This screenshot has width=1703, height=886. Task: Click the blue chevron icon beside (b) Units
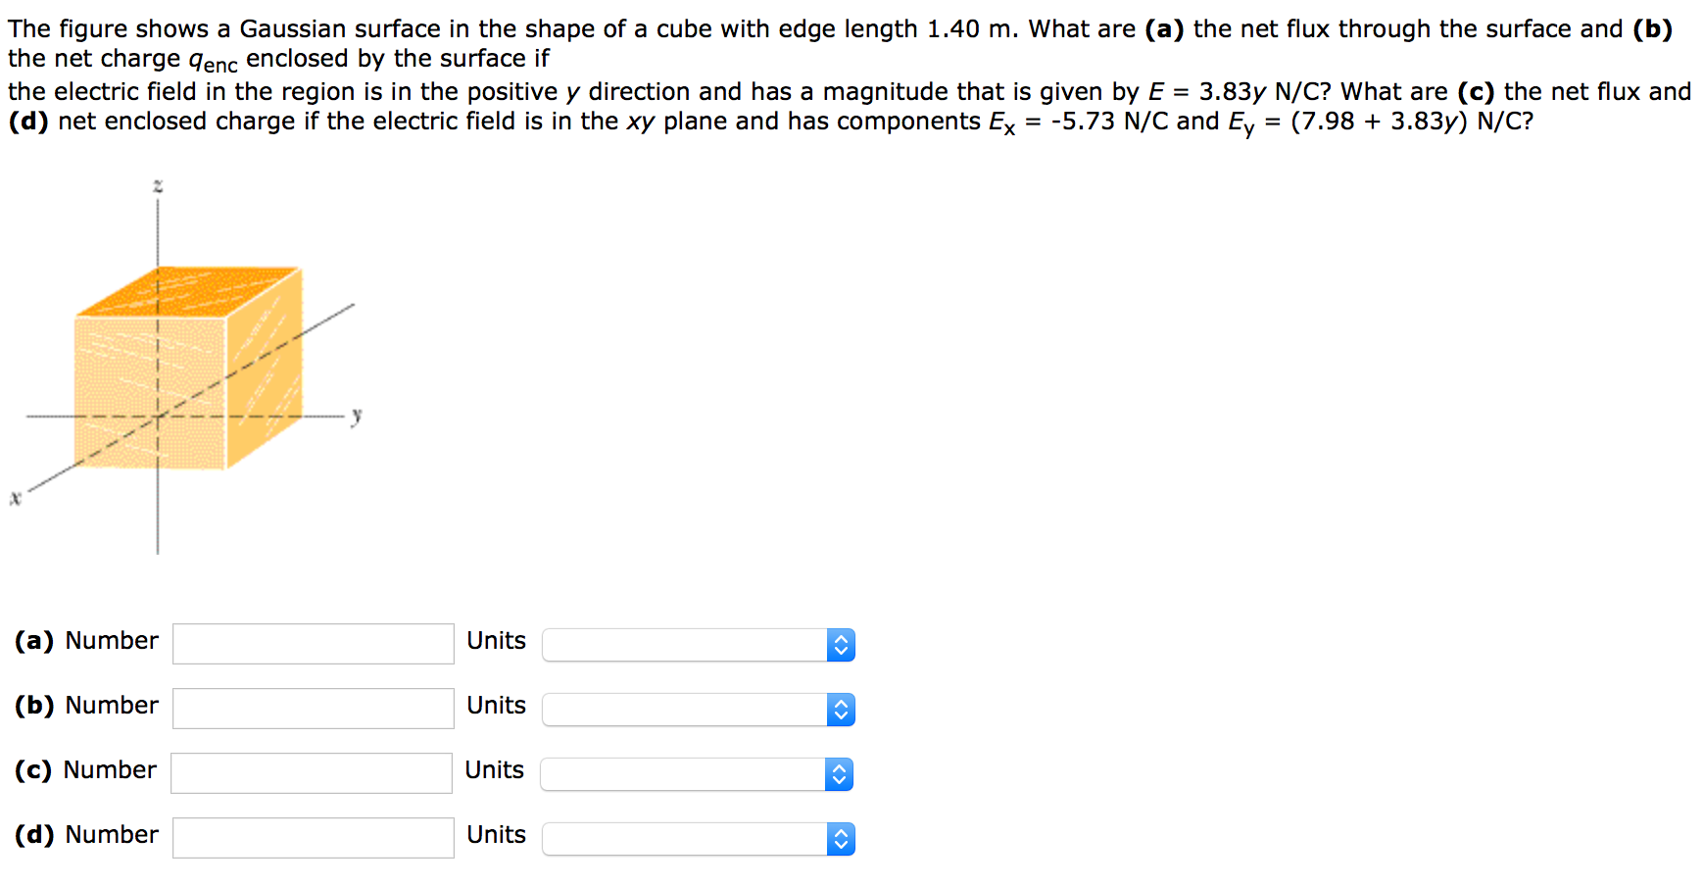(841, 709)
